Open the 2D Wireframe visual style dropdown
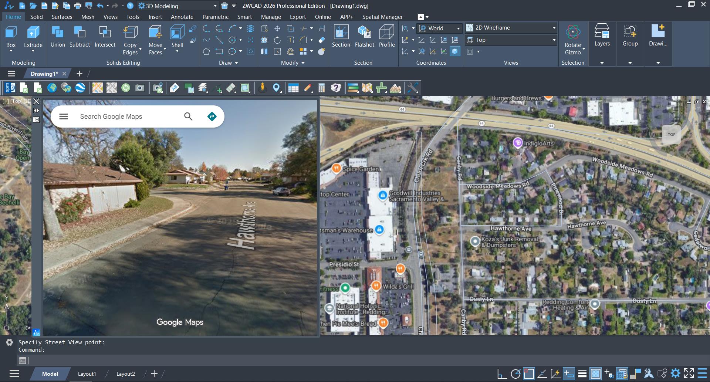 553,28
